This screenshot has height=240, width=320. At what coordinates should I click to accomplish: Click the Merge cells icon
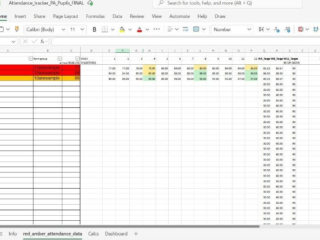196,29
